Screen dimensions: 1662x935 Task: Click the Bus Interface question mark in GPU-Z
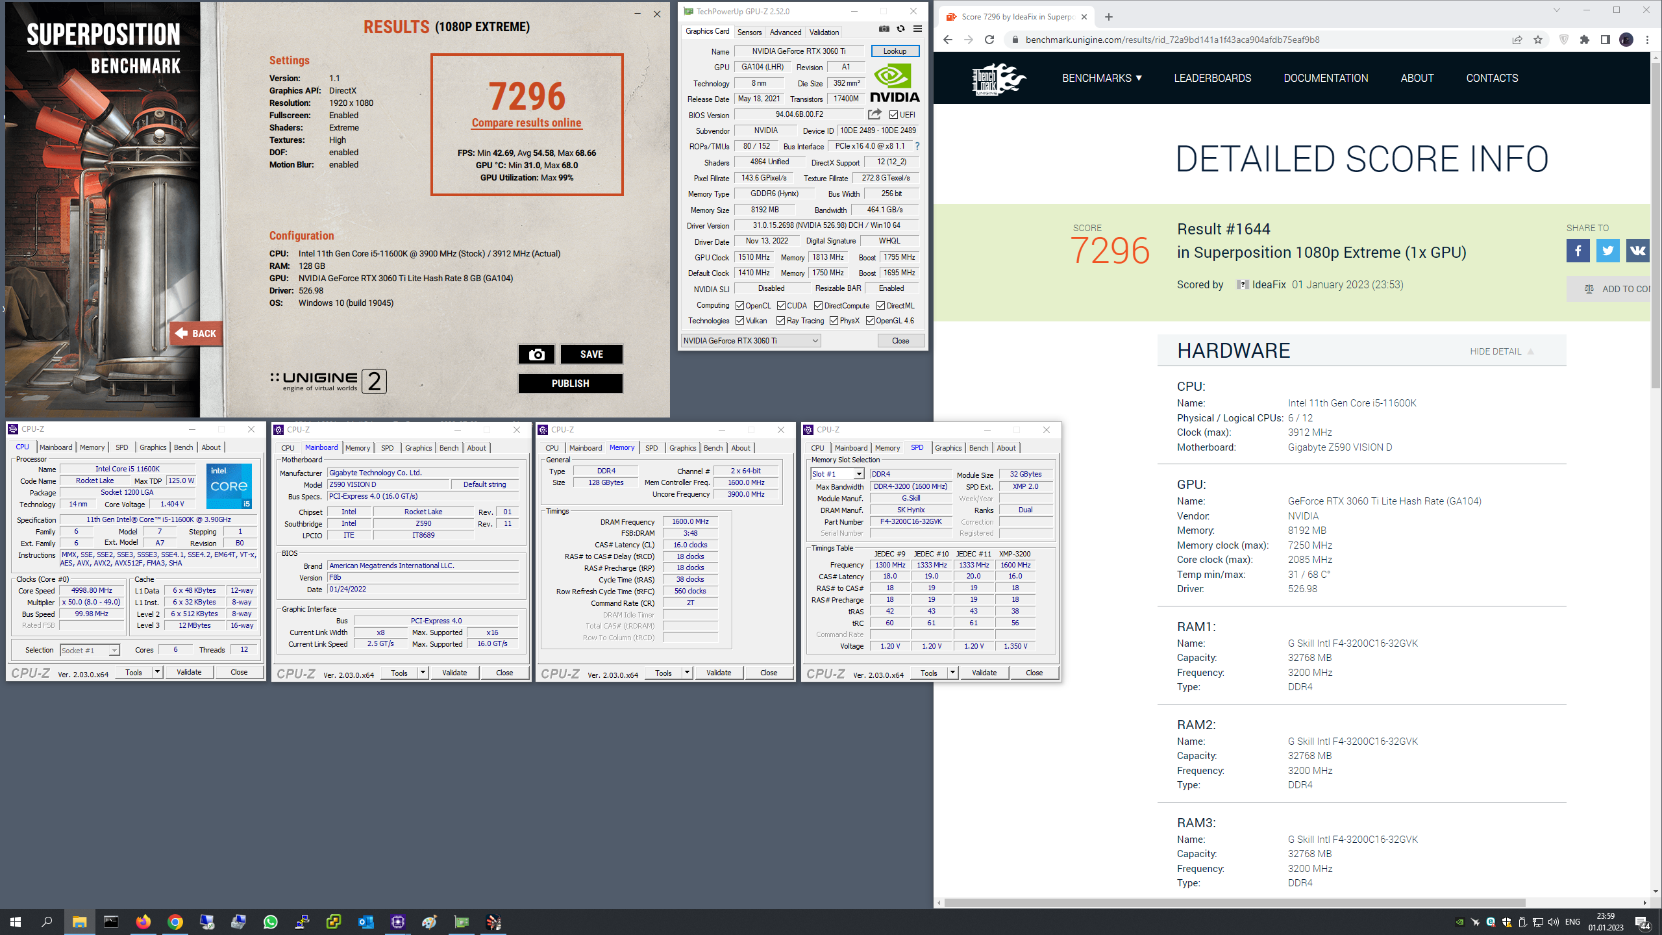pyautogui.click(x=917, y=146)
